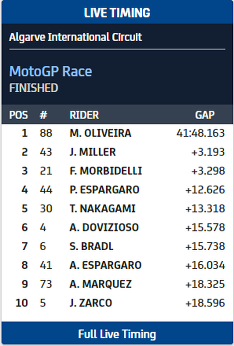Select the LIVE TIMING header
Image resolution: width=234 pixels, height=346 pixels.
[x=117, y=13]
